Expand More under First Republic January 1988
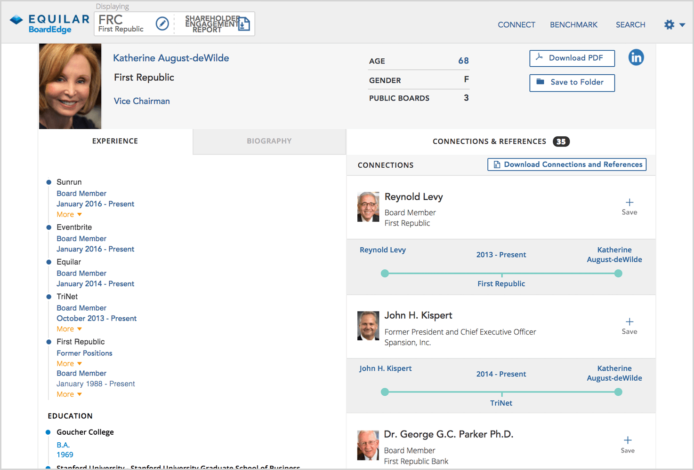This screenshot has height=470, width=694. coord(69,394)
